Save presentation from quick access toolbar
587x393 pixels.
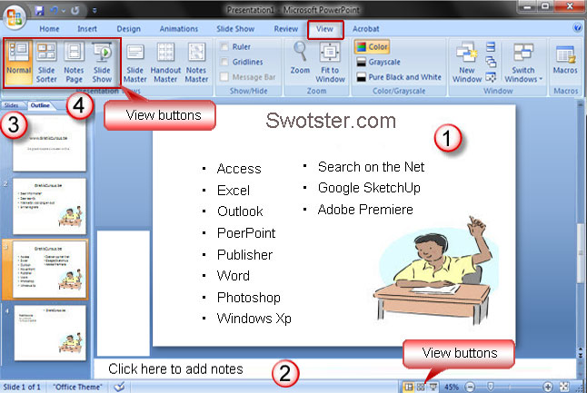(x=39, y=11)
